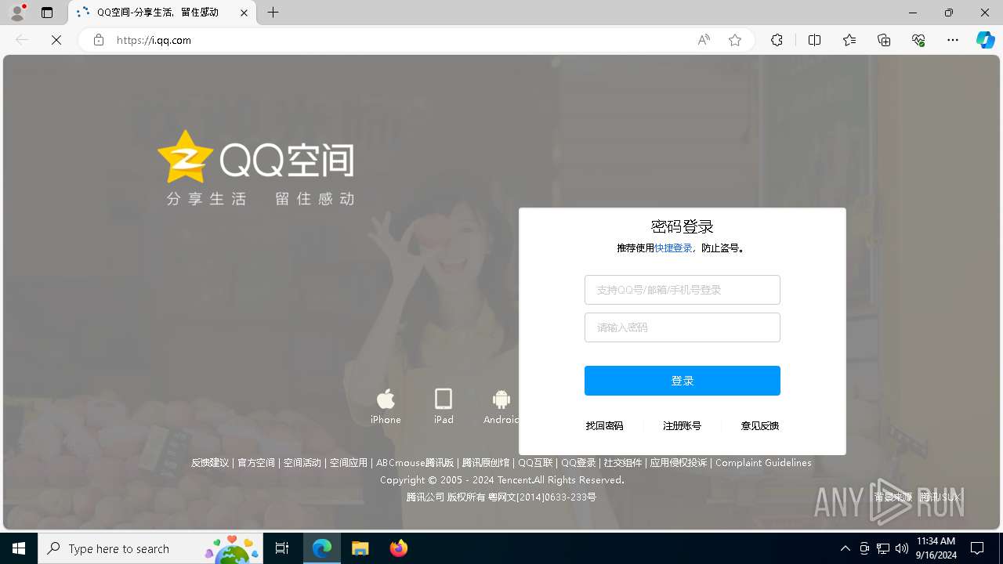Stop loading the page
Image resolution: width=1003 pixels, height=564 pixels.
click(56, 40)
